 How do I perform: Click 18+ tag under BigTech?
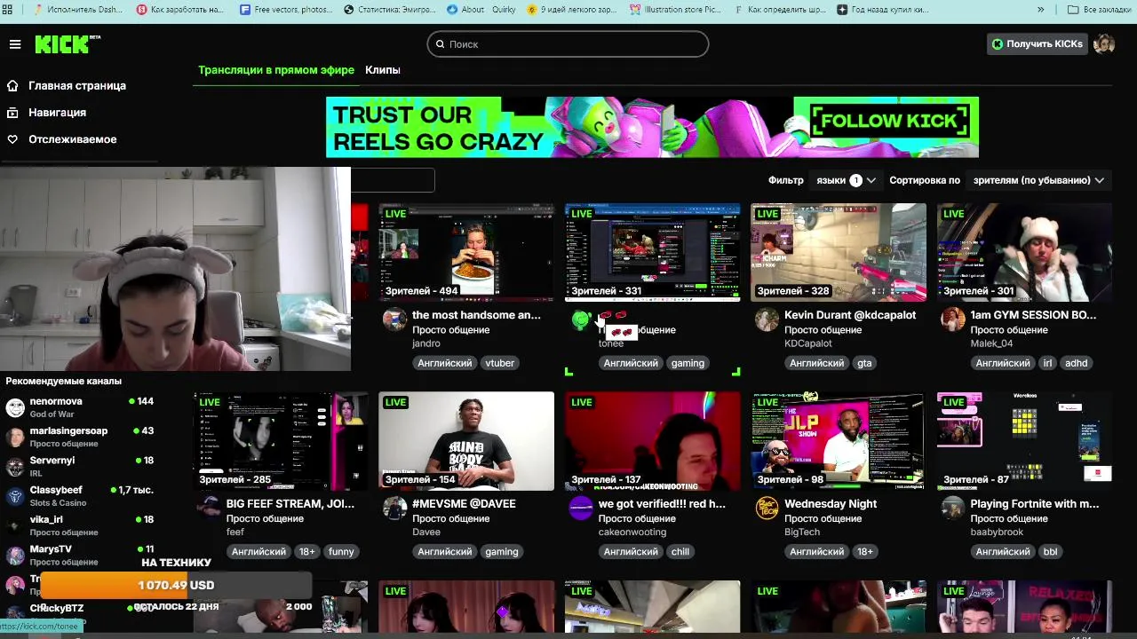pos(864,551)
